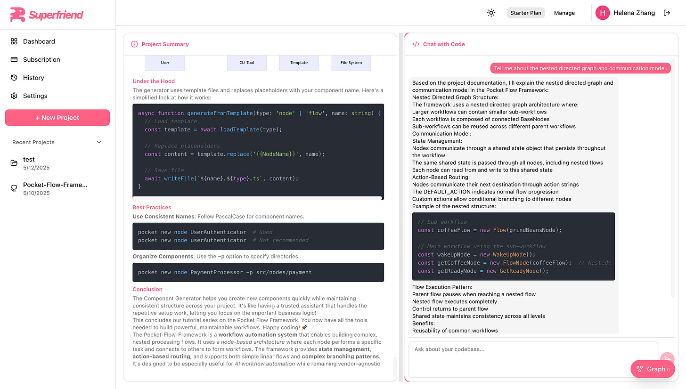Click the Project Summary panel title
Viewport: 686px width, 389px height.
click(x=165, y=44)
